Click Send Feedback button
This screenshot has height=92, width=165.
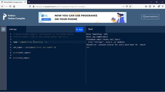coord(150,17)
